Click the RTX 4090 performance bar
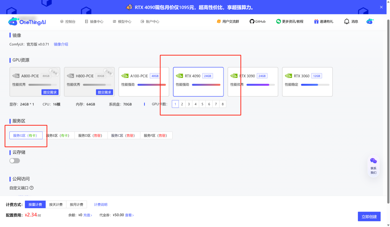 206,85
